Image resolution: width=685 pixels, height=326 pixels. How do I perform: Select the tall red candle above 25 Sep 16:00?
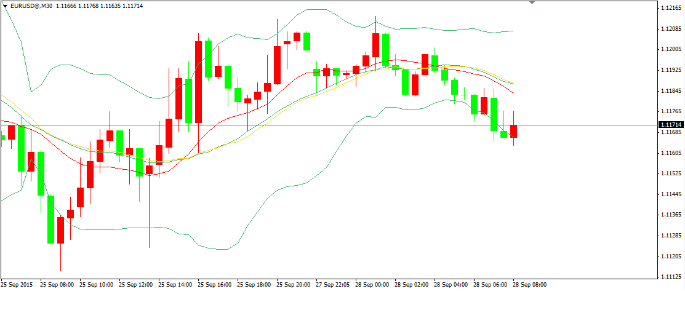(198, 81)
